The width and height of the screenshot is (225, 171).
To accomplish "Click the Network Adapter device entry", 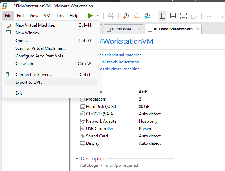I will coord(102,121).
